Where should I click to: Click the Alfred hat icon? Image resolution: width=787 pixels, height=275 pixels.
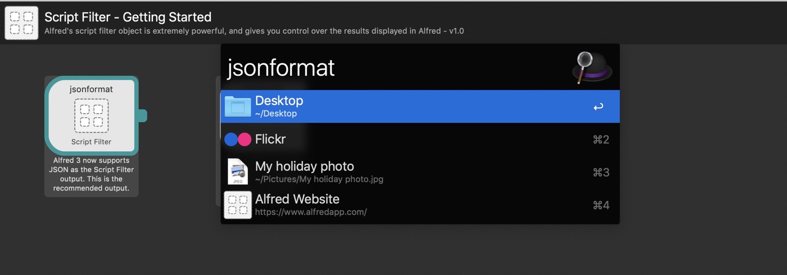592,67
